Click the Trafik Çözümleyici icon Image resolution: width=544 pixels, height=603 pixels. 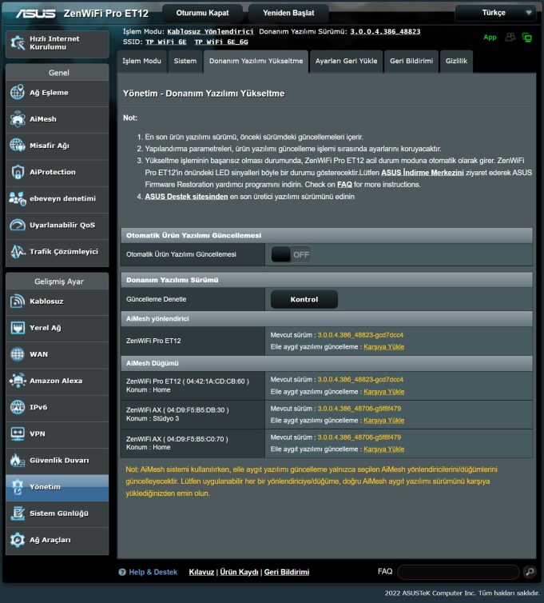click(x=18, y=251)
